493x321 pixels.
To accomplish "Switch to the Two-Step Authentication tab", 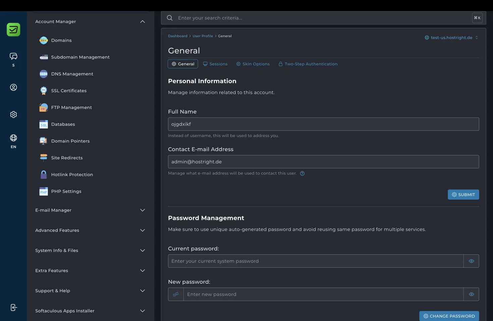I will pos(308,64).
